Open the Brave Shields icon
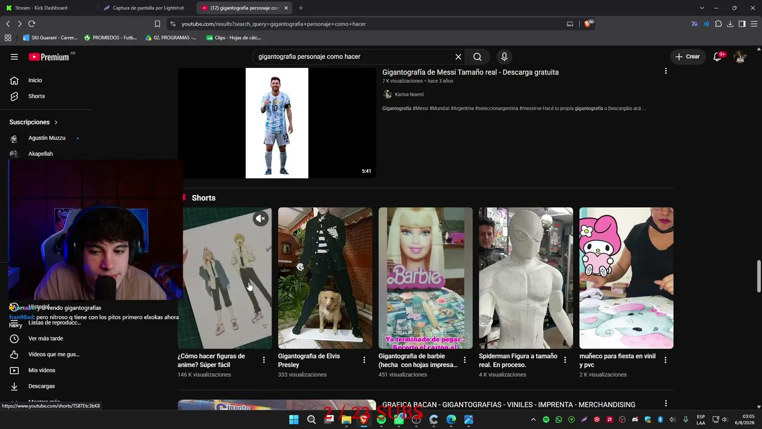The width and height of the screenshot is (762, 429). 589,24
